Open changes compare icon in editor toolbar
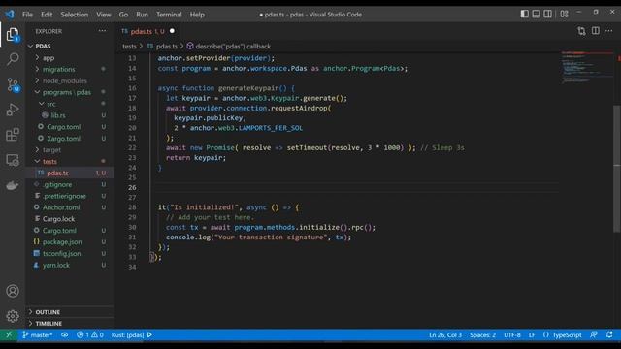 (x=581, y=31)
